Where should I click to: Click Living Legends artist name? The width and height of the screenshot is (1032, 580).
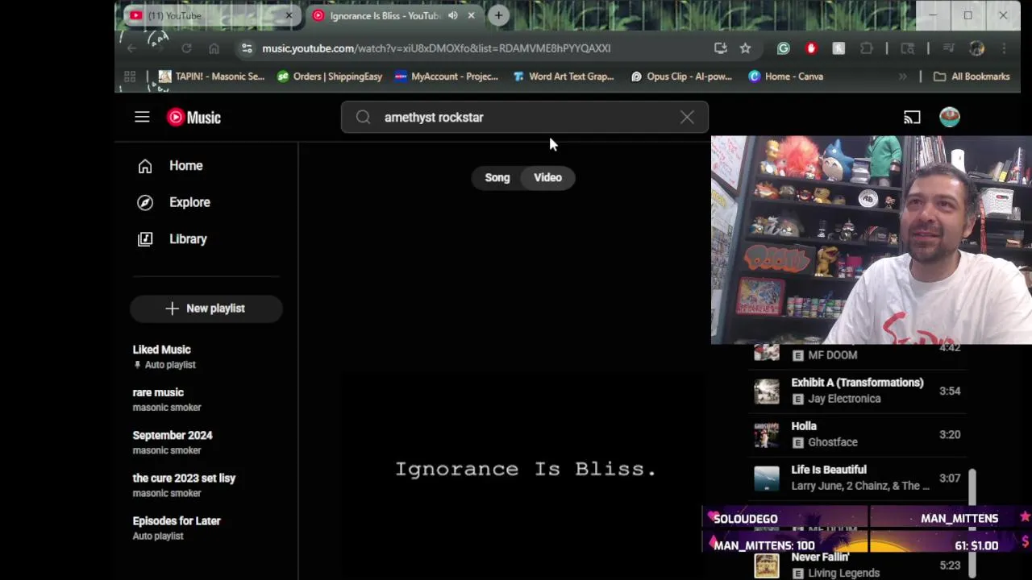[843, 573]
